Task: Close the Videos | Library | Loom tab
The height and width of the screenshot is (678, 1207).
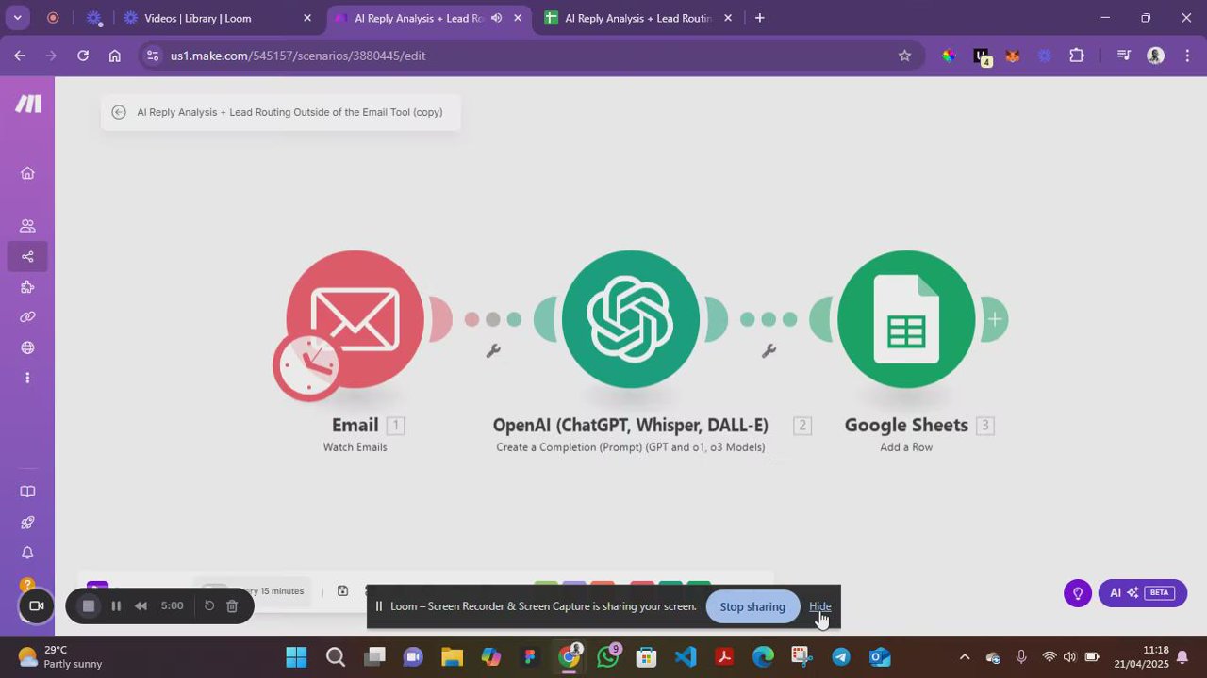Action: point(307,18)
